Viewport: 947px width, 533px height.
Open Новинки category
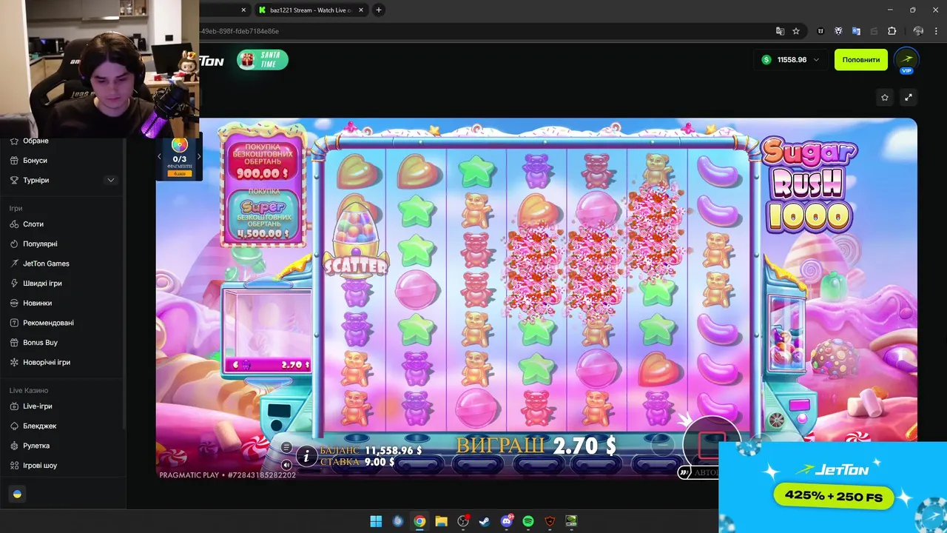(x=37, y=303)
